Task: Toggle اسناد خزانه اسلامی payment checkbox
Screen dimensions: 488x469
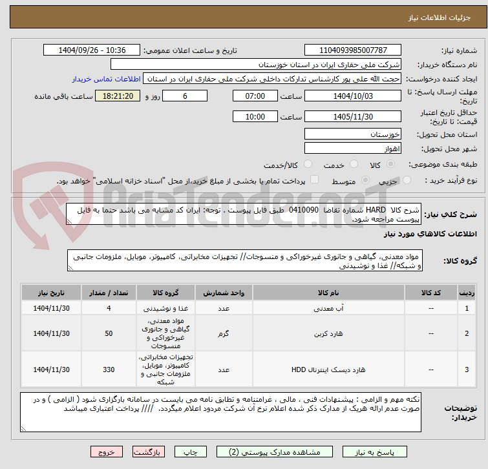Action: tap(315, 180)
